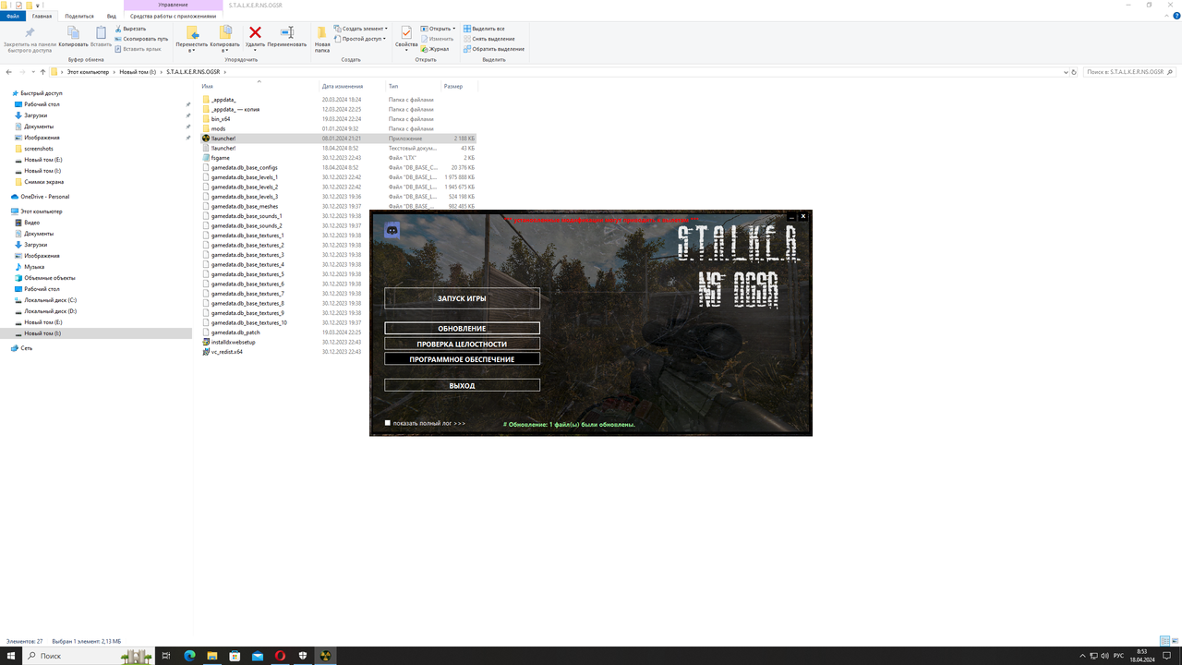Open the Discord icon in the launcher

click(392, 231)
